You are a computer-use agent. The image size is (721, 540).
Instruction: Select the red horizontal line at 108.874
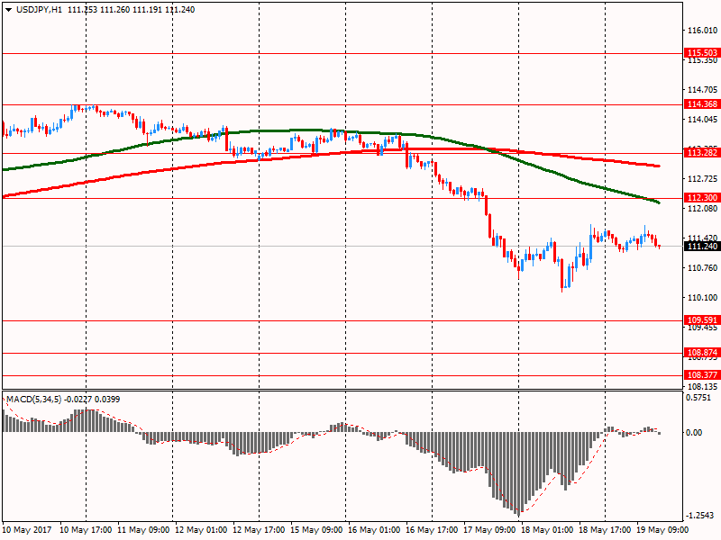click(342, 353)
